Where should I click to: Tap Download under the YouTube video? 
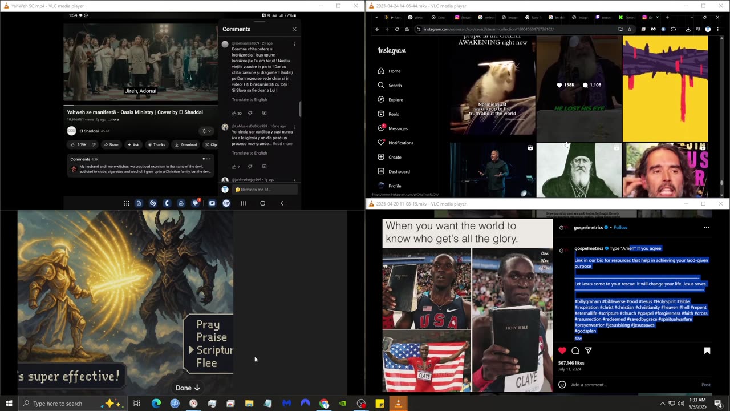[x=186, y=144]
